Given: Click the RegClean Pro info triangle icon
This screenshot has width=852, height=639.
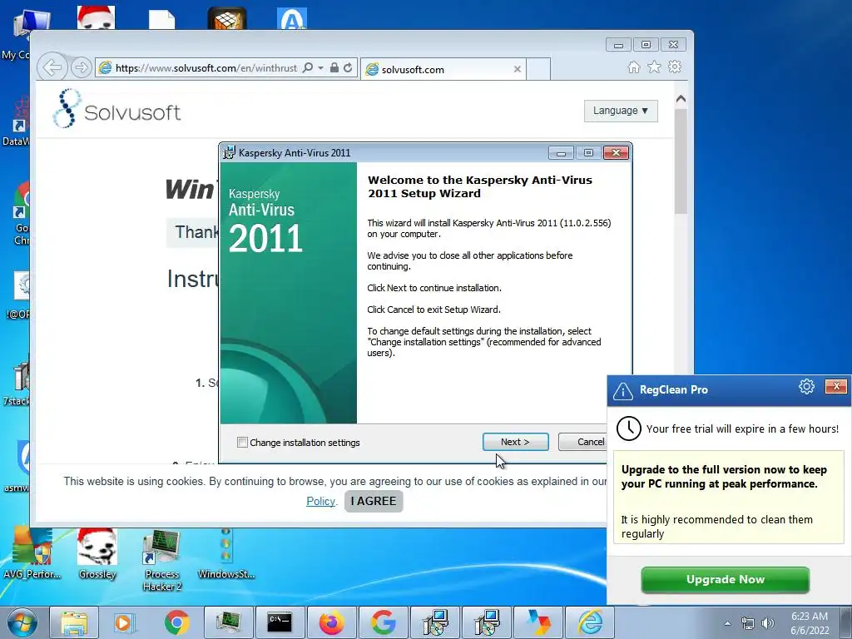Looking at the screenshot, I should click(x=622, y=391).
